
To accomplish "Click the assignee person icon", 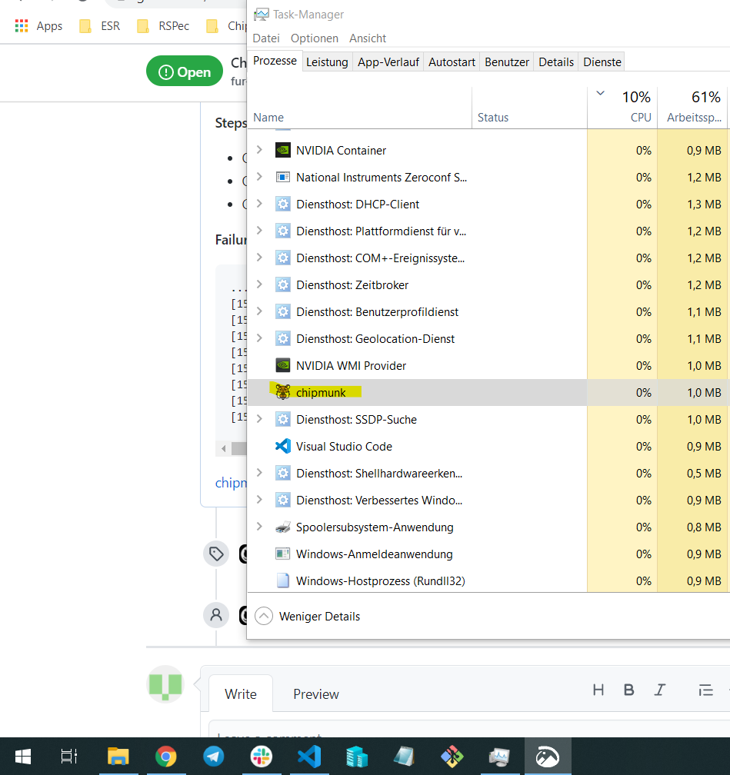I will click(x=216, y=615).
